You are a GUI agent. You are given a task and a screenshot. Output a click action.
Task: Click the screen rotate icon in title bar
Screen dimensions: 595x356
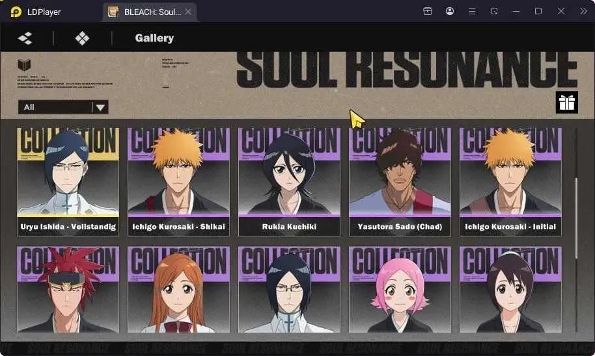pyautogui.click(x=494, y=11)
